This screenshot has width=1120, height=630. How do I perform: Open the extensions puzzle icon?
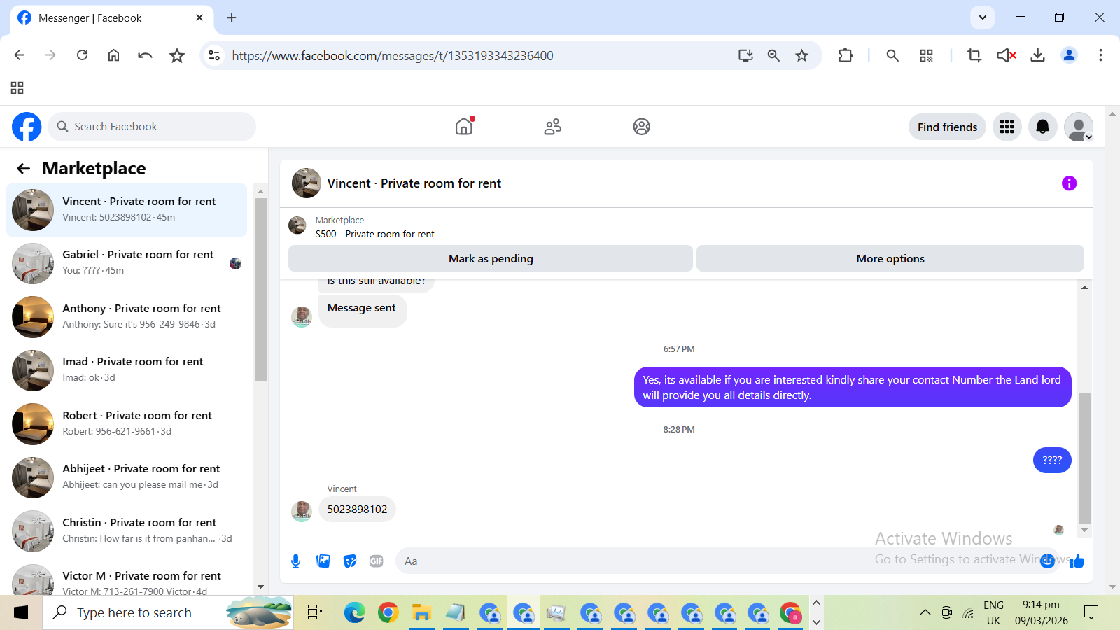pyautogui.click(x=846, y=55)
